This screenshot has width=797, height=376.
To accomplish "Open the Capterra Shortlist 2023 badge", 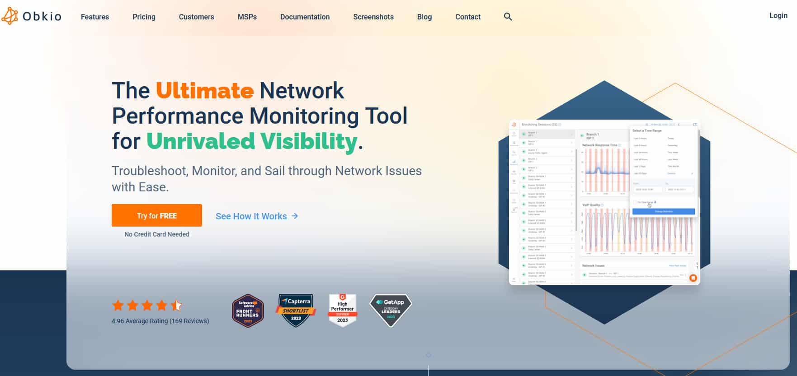I will pyautogui.click(x=296, y=310).
